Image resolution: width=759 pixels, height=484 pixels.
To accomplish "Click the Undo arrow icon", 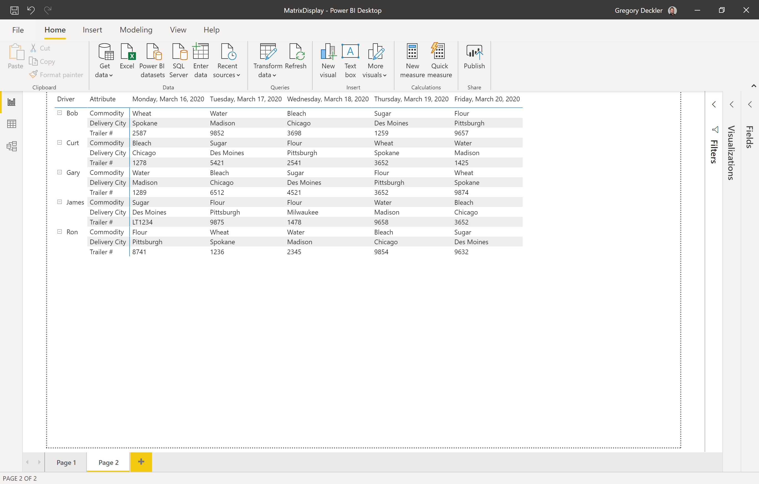I will coord(31,10).
